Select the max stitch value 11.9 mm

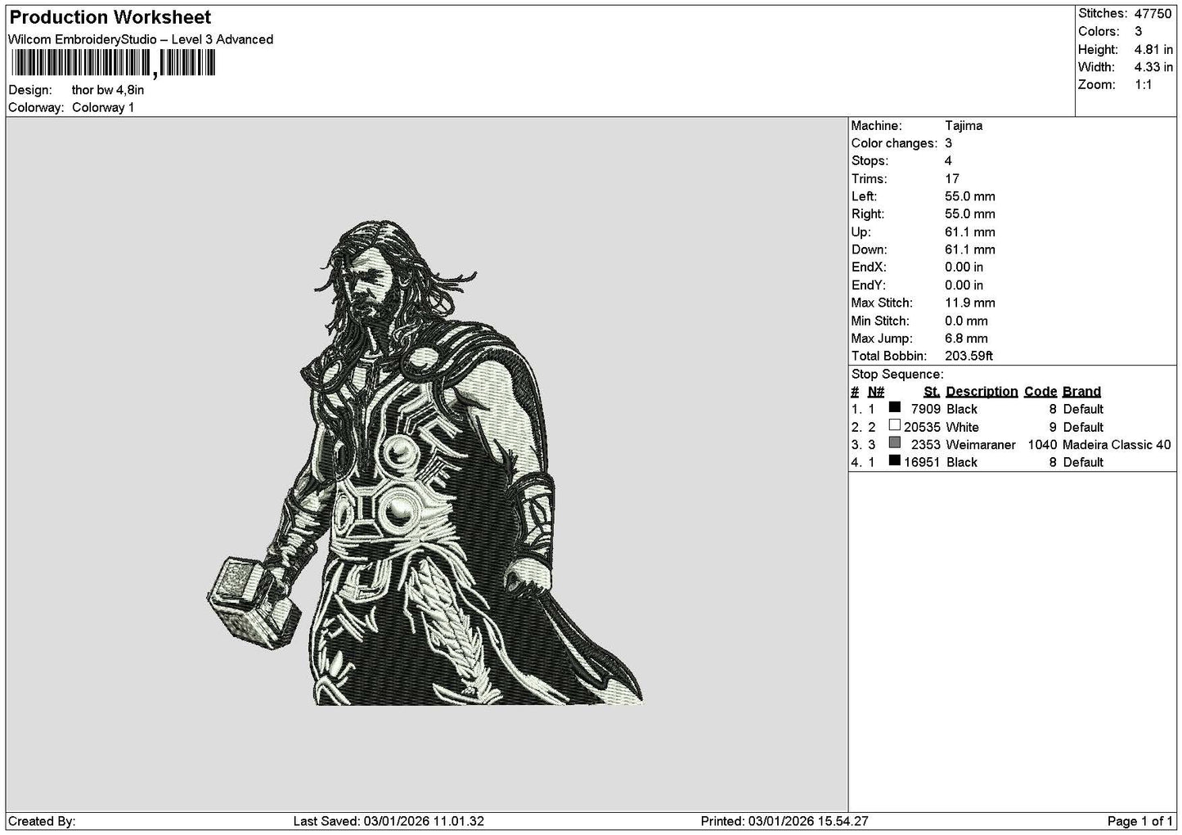click(970, 303)
